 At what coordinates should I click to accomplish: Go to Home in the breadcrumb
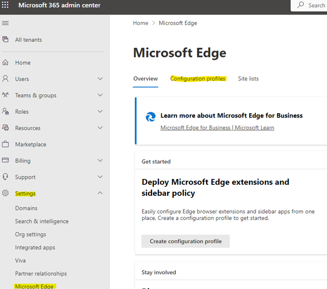(x=140, y=23)
